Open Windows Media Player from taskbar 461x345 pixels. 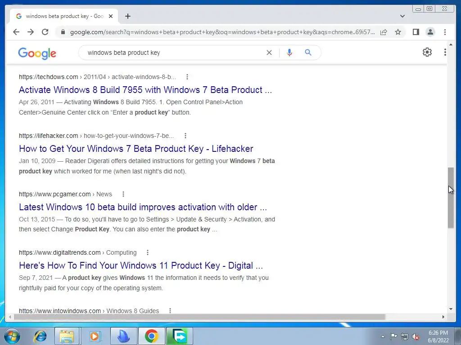click(x=95, y=336)
